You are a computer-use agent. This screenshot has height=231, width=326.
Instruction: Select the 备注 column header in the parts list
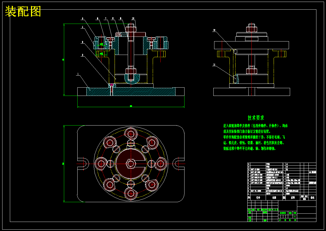[x=313, y=198]
